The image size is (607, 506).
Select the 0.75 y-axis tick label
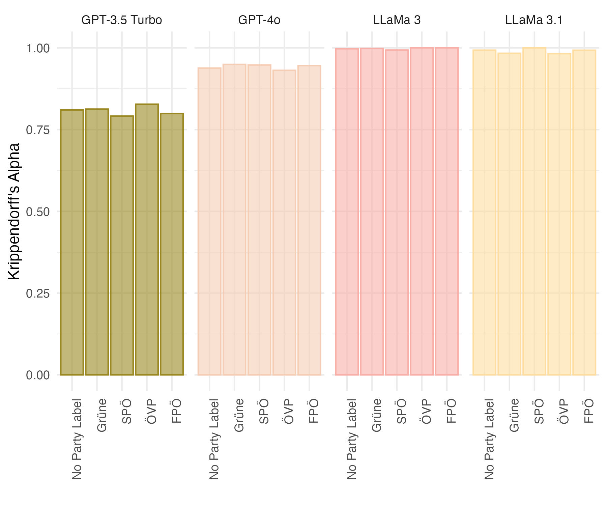38,130
